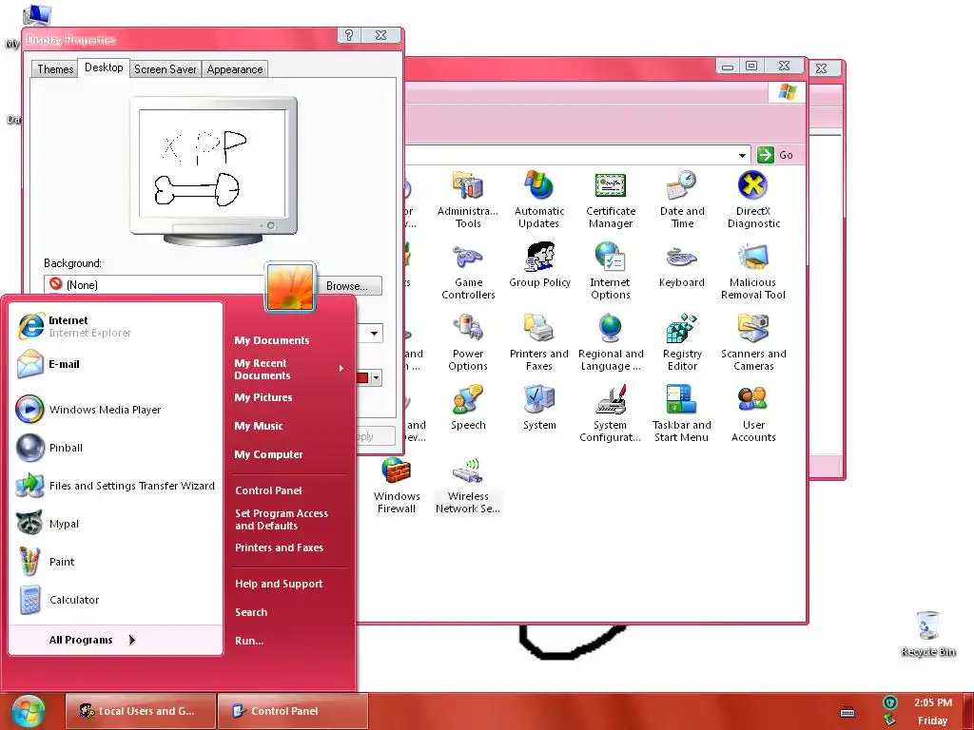
Task: Open Printers and Faxes icon in Control Panel
Action: (538, 342)
